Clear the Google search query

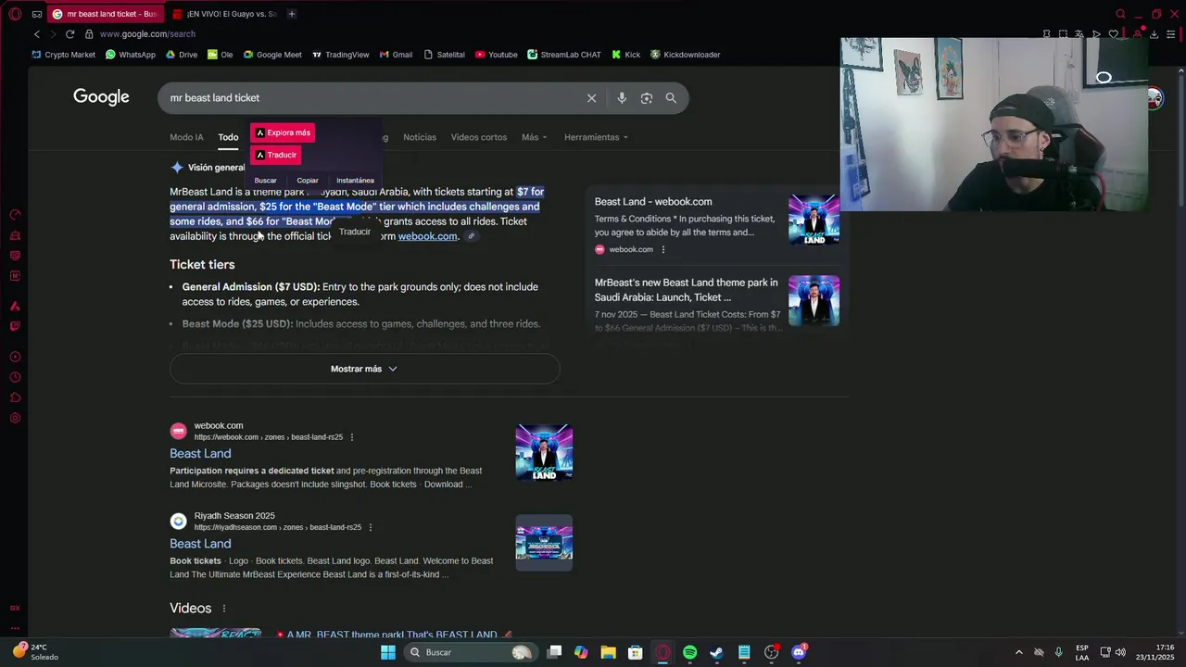click(x=591, y=98)
